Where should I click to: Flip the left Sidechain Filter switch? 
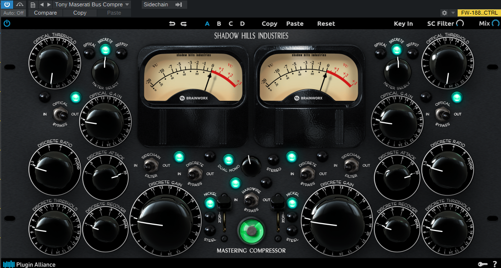(150, 165)
